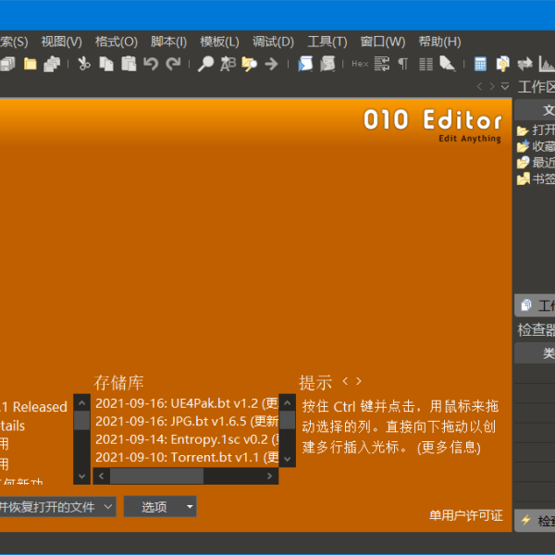Open Replace with the A-B icon
555x555 pixels.
(x=228, y=64)
